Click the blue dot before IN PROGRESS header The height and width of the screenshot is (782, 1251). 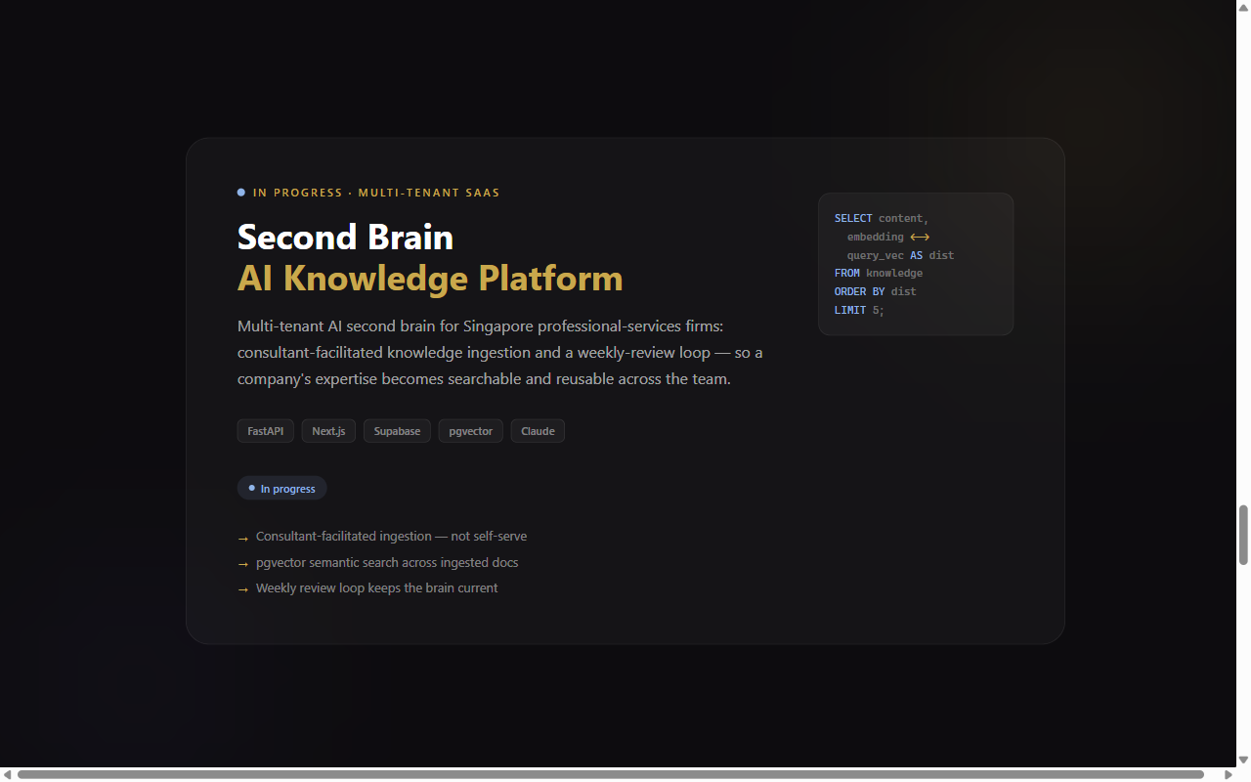[241, 193]
